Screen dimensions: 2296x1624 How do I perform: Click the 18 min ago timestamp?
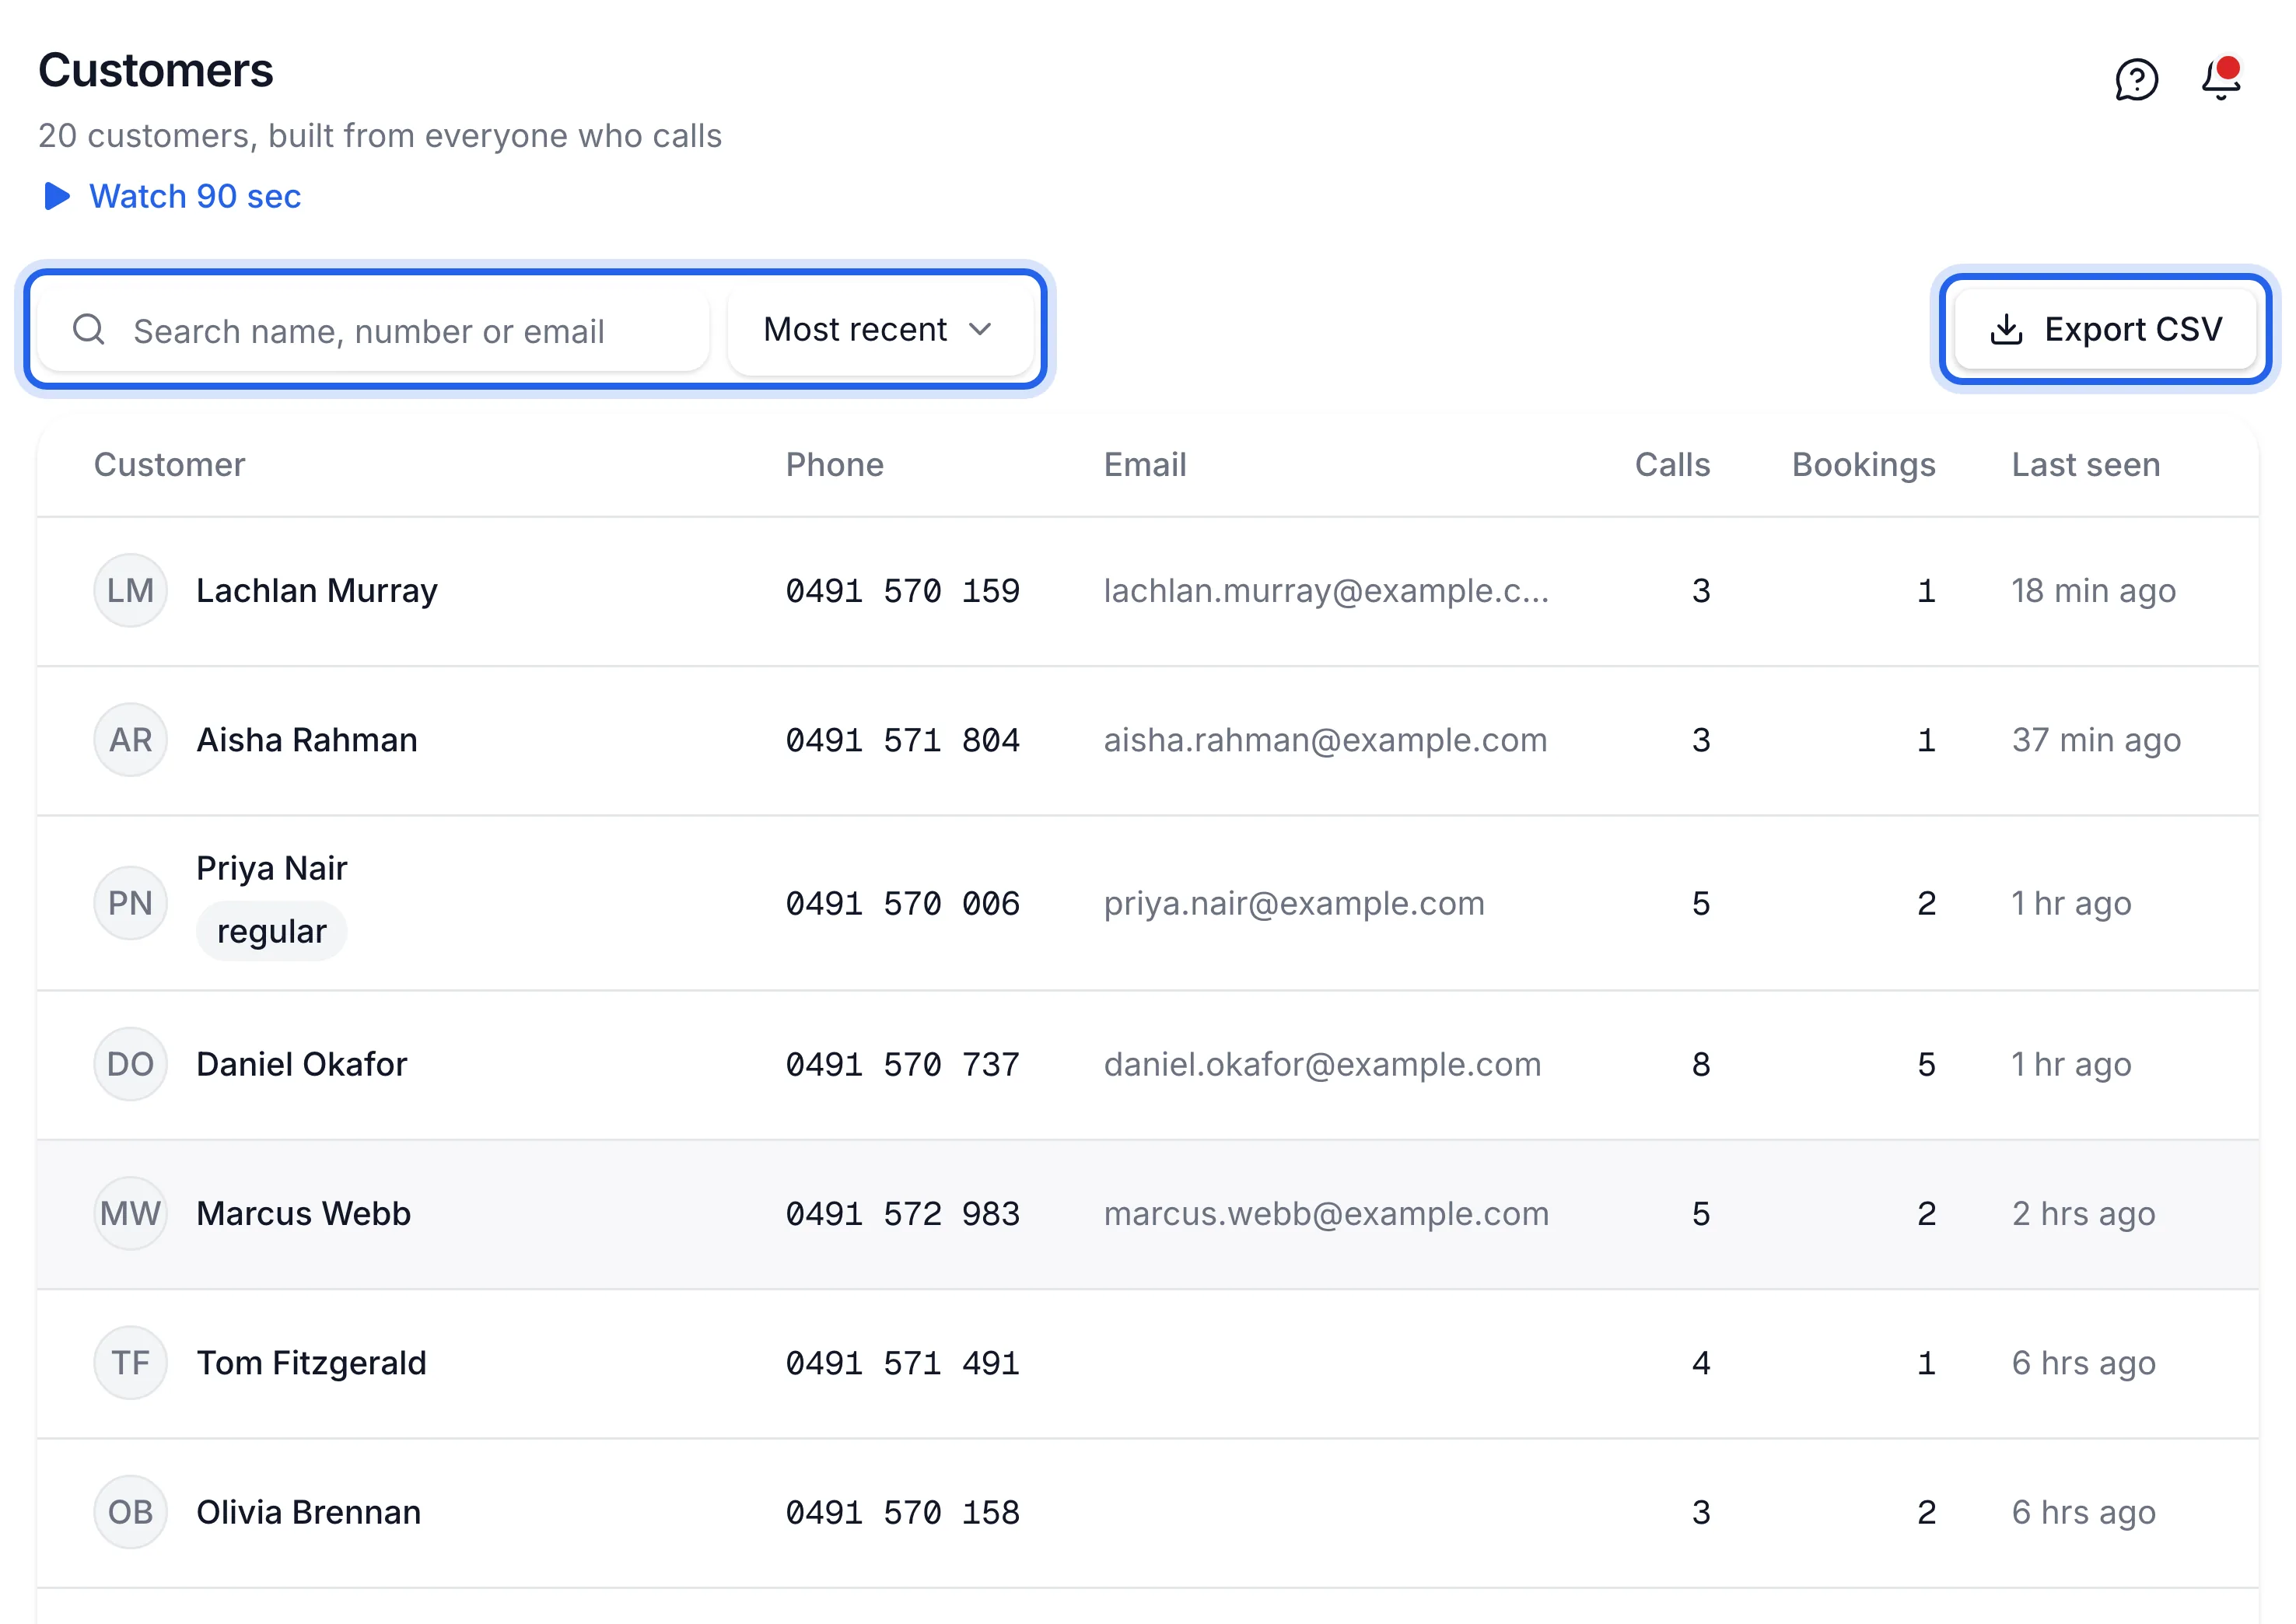click(2094, 591)
